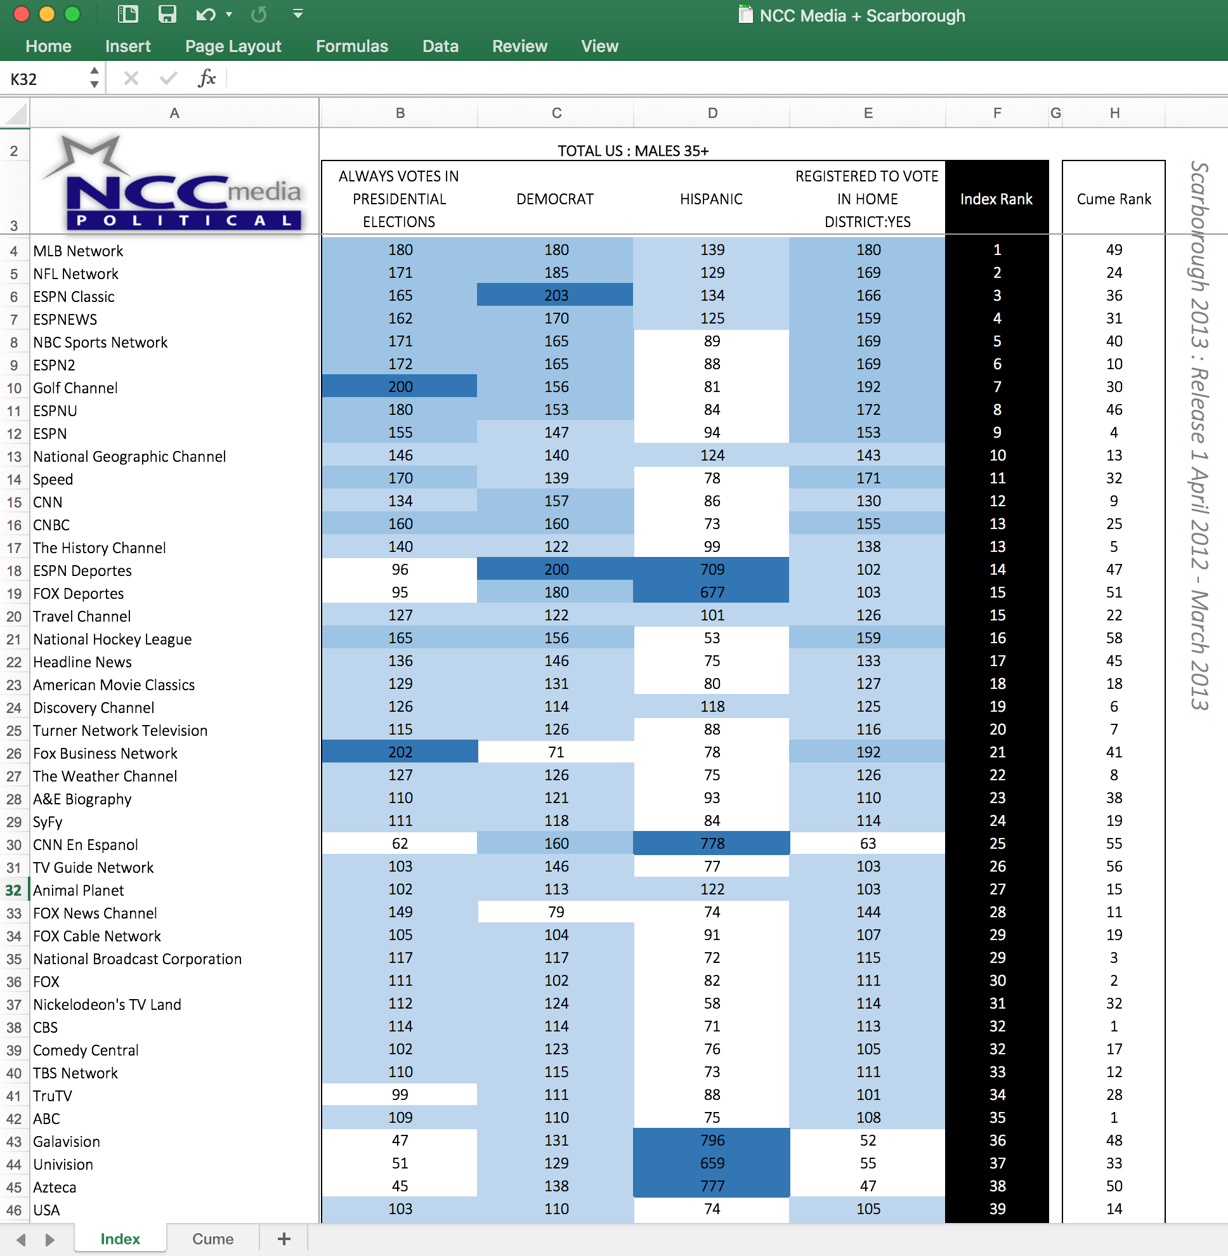
Task: Expand the Undo history dropdown arrow
Action: click(x=229, y=14)
